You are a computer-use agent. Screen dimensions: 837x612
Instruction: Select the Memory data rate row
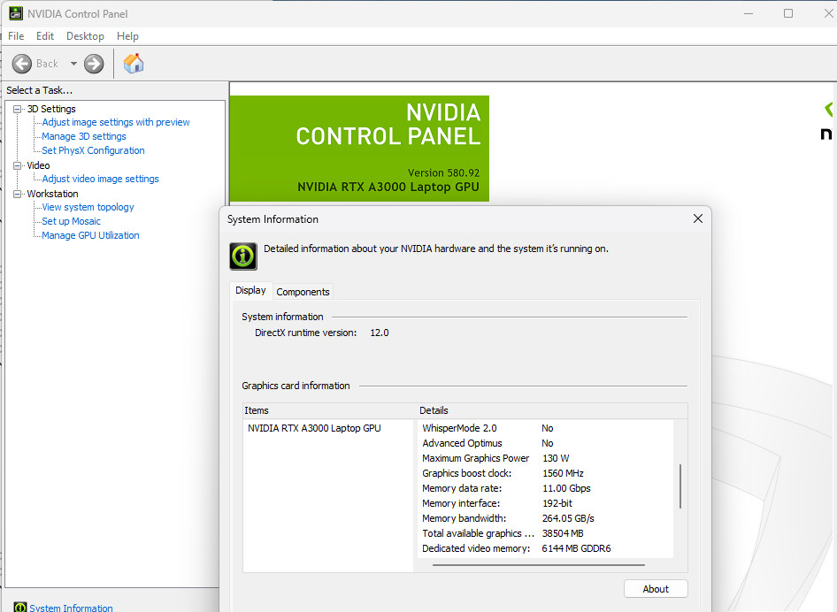click(x=545, y=488)
